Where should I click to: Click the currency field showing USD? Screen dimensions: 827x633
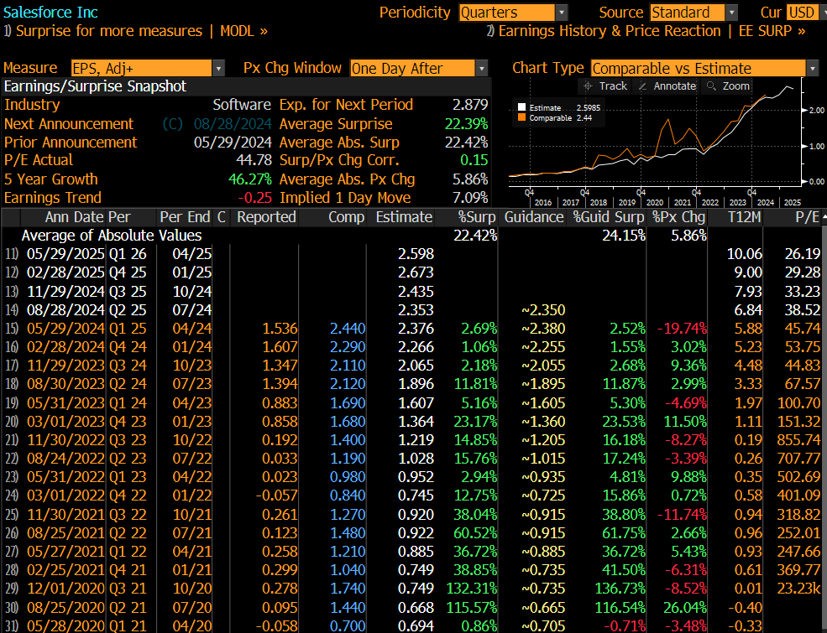(x=802, y=12)
